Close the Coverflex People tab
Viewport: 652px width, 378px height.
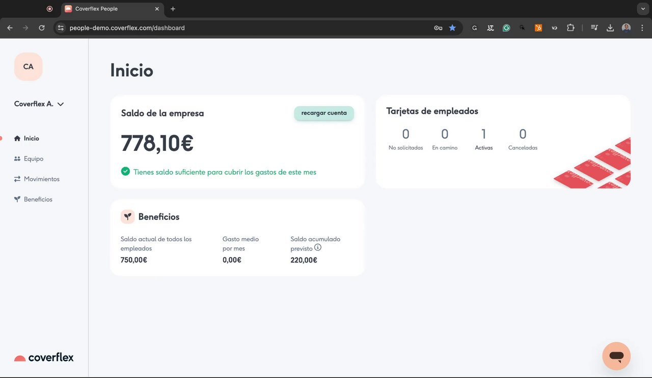(x=156, y=9)
